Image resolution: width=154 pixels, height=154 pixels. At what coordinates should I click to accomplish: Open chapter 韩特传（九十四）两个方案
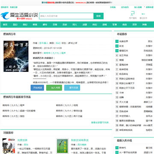(69, 116)
